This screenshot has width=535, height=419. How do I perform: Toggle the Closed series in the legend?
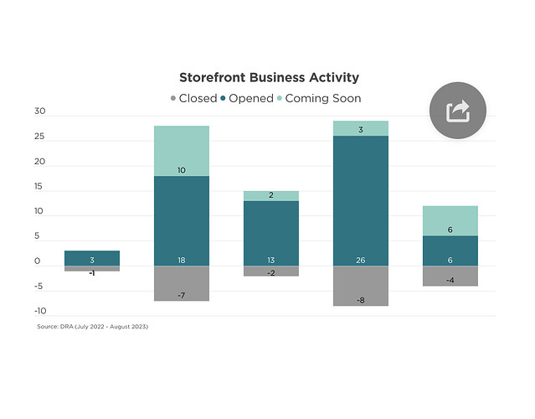pyautogui.click(x=193, y=99)
